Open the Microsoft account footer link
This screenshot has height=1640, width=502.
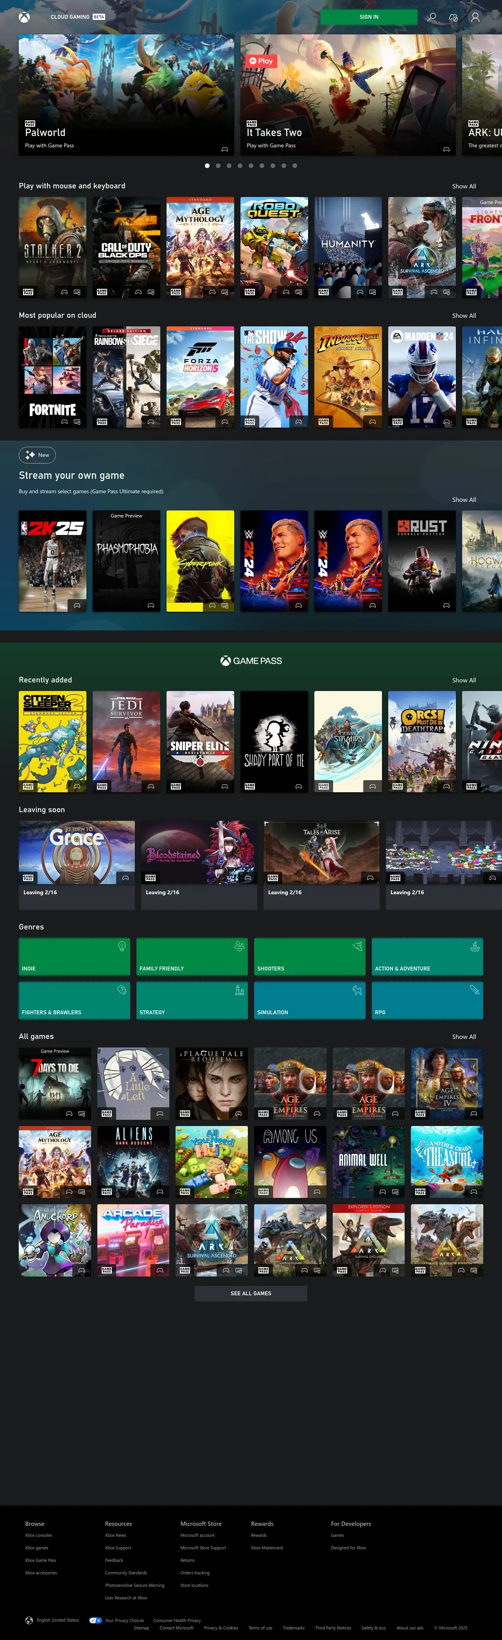197,1536
